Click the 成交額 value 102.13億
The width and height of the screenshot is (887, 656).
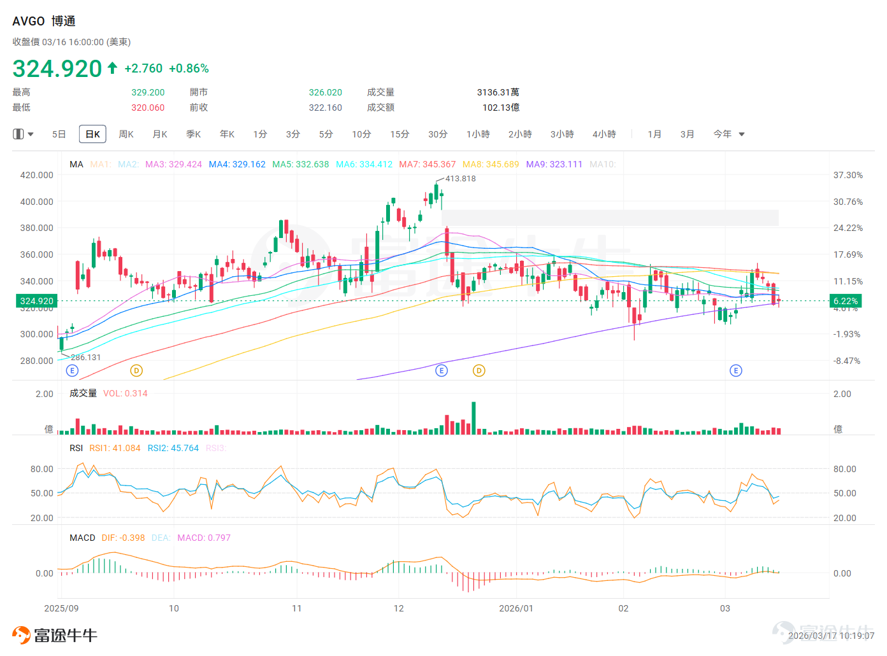click(x=501, y=108)
